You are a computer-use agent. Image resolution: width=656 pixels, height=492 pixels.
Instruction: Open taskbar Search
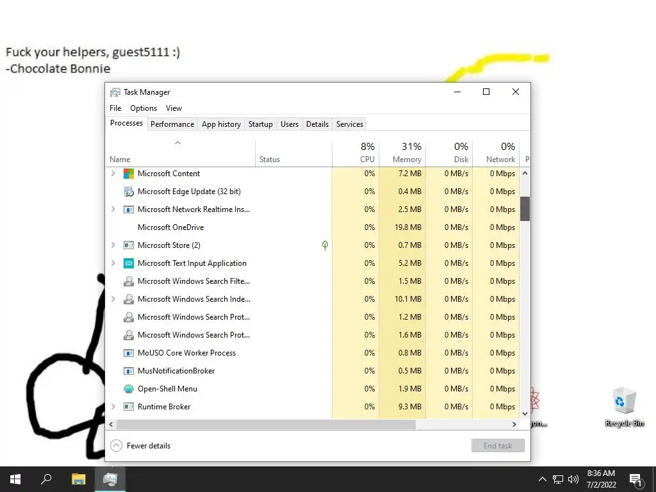46,479
